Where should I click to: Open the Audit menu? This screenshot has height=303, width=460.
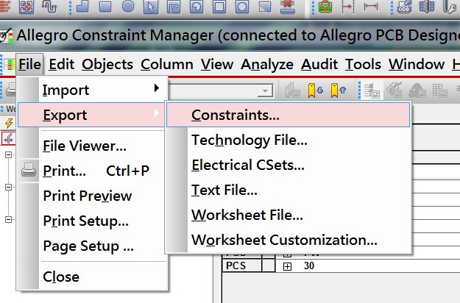[319, 64]
